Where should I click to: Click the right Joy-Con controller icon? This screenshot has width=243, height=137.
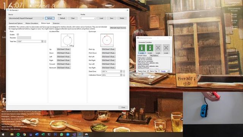(x=150, y=48)
